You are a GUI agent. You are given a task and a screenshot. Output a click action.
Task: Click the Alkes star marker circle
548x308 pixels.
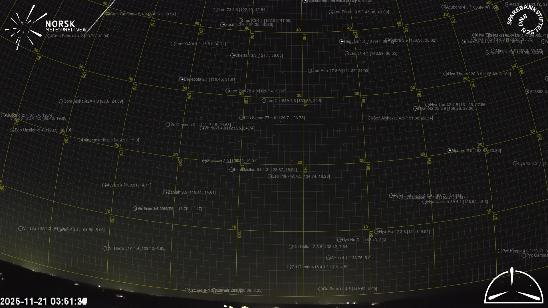[x=328, y=258]
